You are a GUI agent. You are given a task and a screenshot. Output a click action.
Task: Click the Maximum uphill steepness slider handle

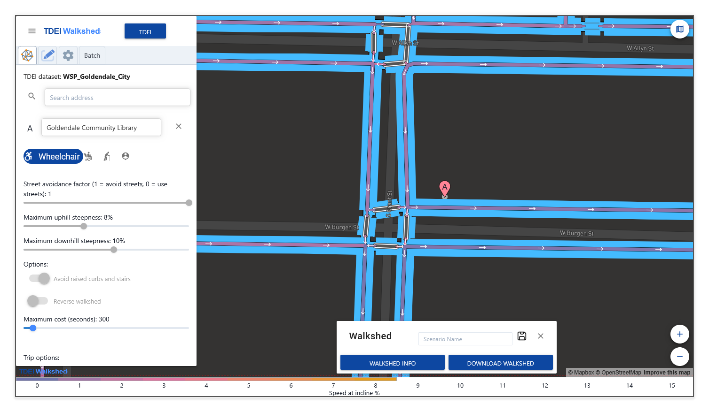pos(84,226)
